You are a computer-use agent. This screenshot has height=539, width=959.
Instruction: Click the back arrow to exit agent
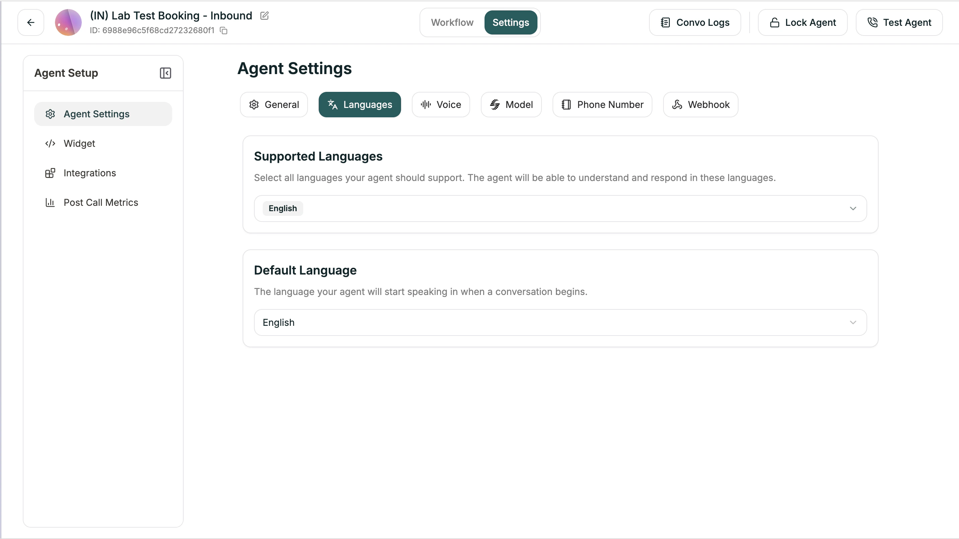(x=30, y=22)
